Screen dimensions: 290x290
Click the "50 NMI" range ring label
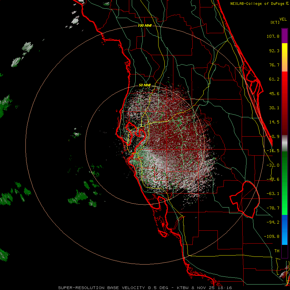(145, 85)
